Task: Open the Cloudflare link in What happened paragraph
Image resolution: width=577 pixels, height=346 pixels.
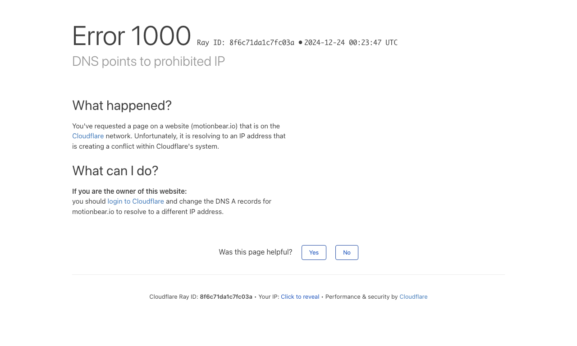Action: pos(88,136)
